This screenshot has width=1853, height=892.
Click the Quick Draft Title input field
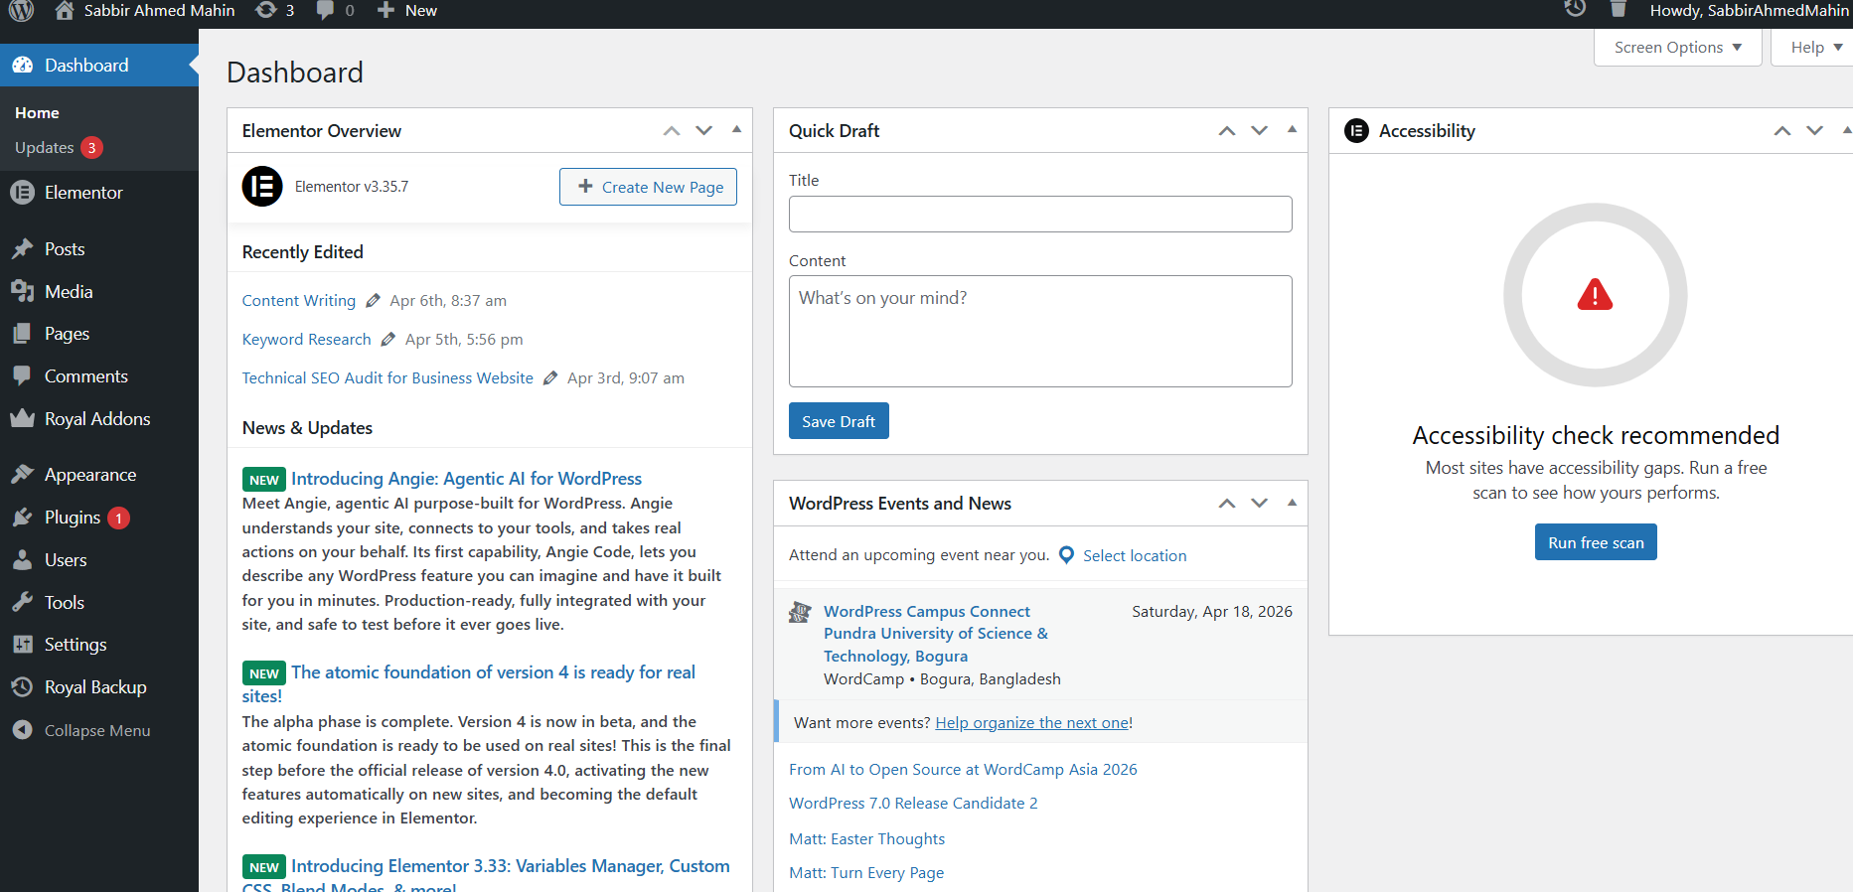pyautogui.click(x=1040, y=214)
